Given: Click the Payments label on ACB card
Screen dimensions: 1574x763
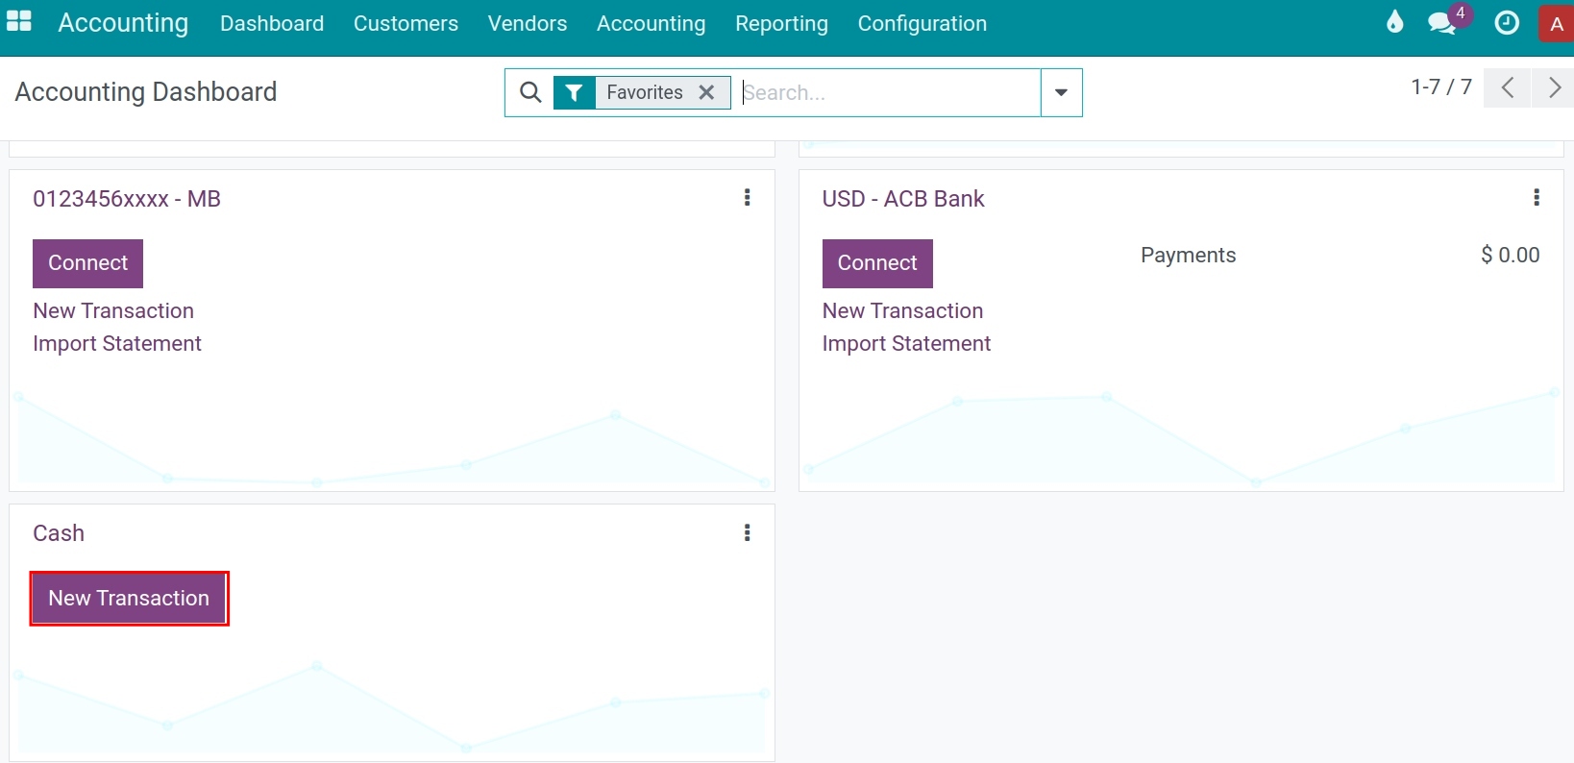Looking at the screenshot, I should tap(1188, 255).
